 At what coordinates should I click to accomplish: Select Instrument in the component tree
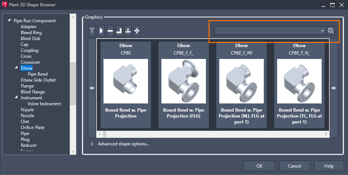tap(31, 98)
